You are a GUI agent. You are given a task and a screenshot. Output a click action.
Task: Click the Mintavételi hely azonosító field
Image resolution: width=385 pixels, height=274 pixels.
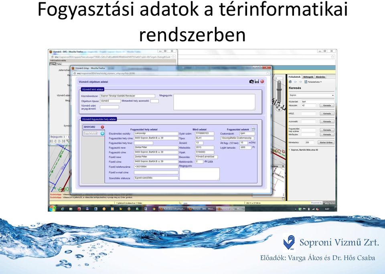point(155,101)
